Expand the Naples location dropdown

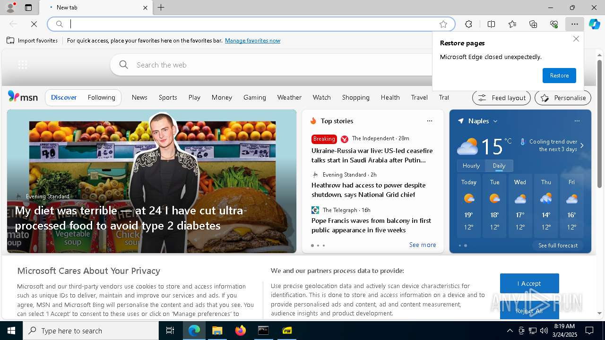495,121
